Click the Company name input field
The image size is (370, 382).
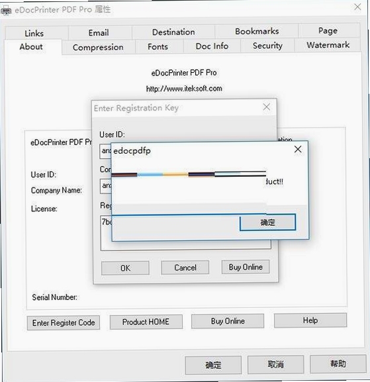(x=106, y=186)
